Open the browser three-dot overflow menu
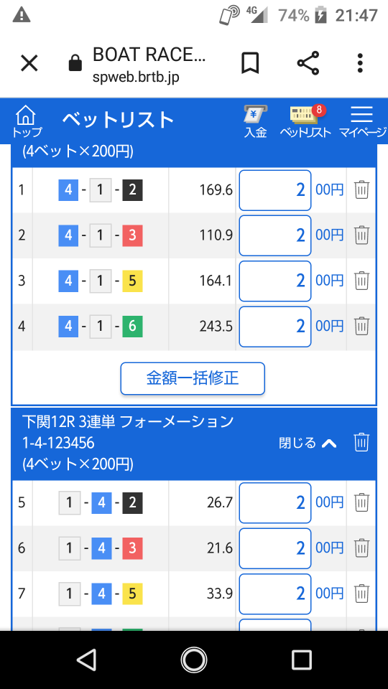The height and width of the screenshot is (689, 388). click(360, 63)
